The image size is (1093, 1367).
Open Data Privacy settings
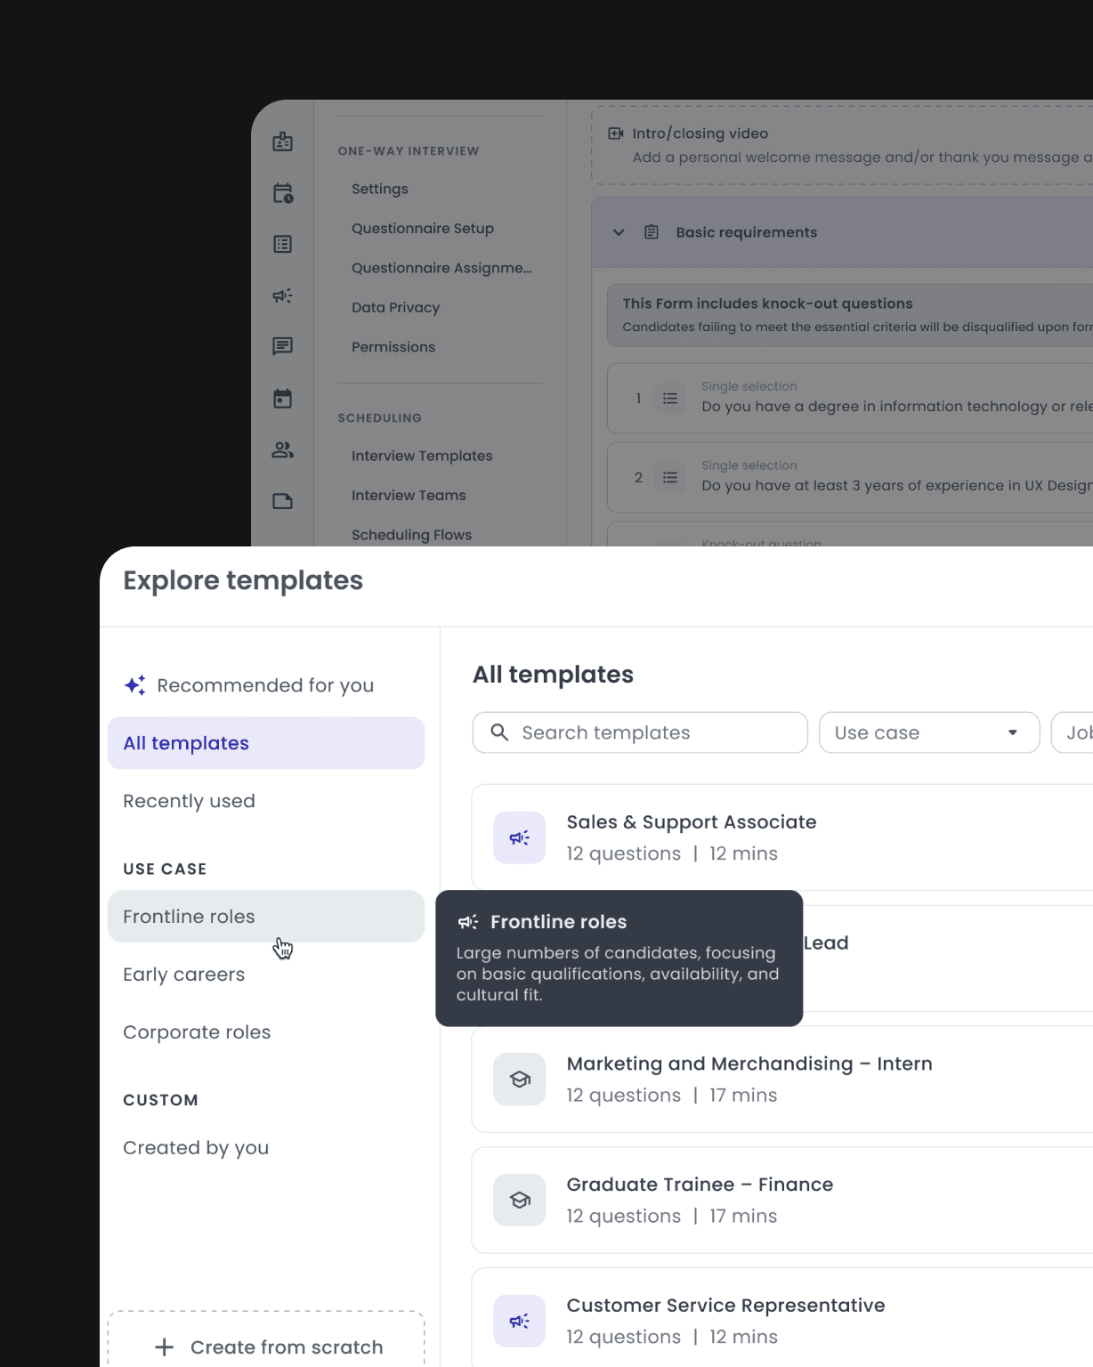(396, 307)
